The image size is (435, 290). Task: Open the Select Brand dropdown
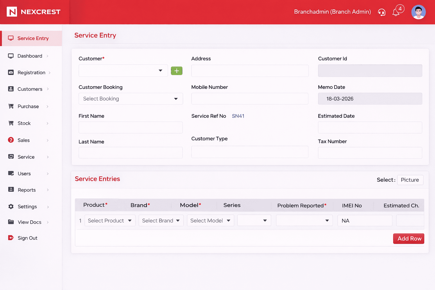(161, 220)
